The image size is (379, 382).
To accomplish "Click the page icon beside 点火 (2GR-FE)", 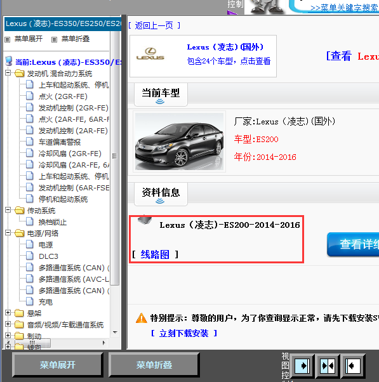I will pos(30,96).
